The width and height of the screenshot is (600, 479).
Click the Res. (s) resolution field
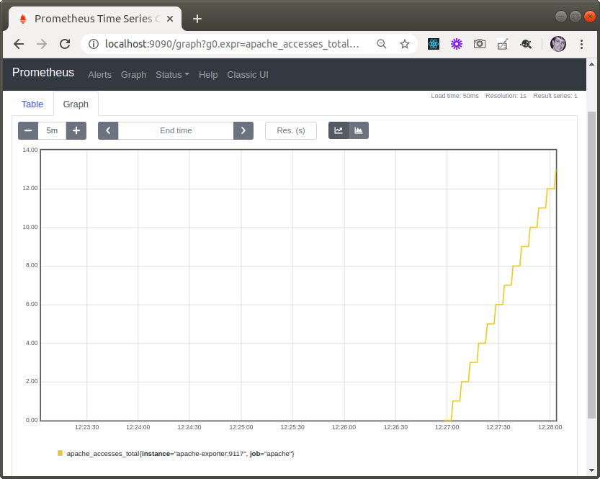(291, 130)
